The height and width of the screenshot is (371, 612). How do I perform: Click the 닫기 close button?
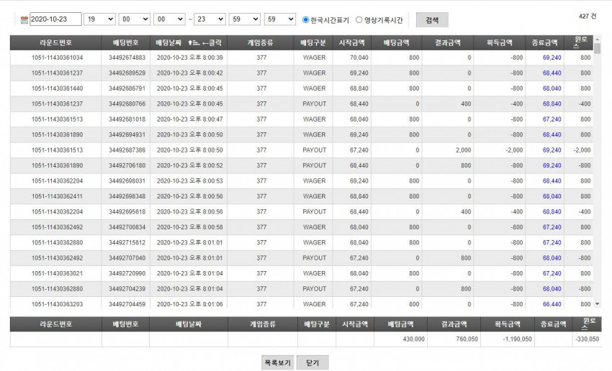tap(312, 363)
